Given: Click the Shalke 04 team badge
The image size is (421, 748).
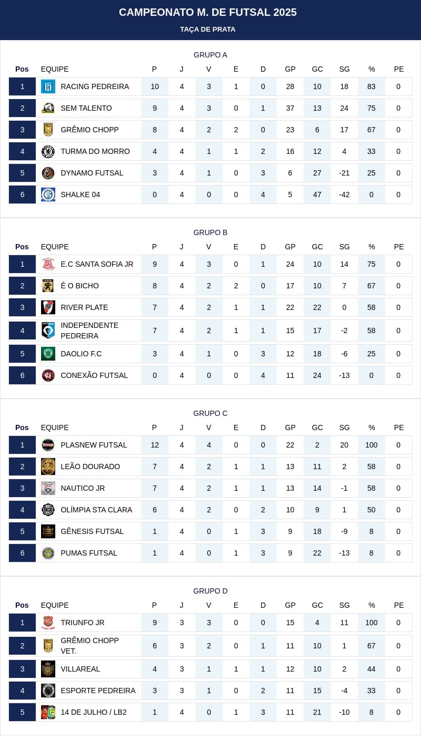Looking at the screenshot, I should pos(48,195).
